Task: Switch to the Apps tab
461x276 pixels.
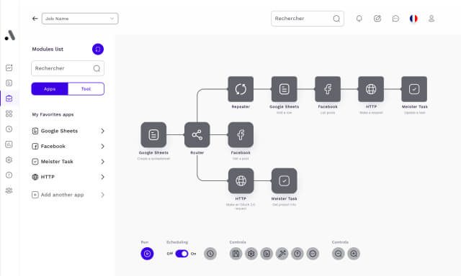Action: coord(50,89)
